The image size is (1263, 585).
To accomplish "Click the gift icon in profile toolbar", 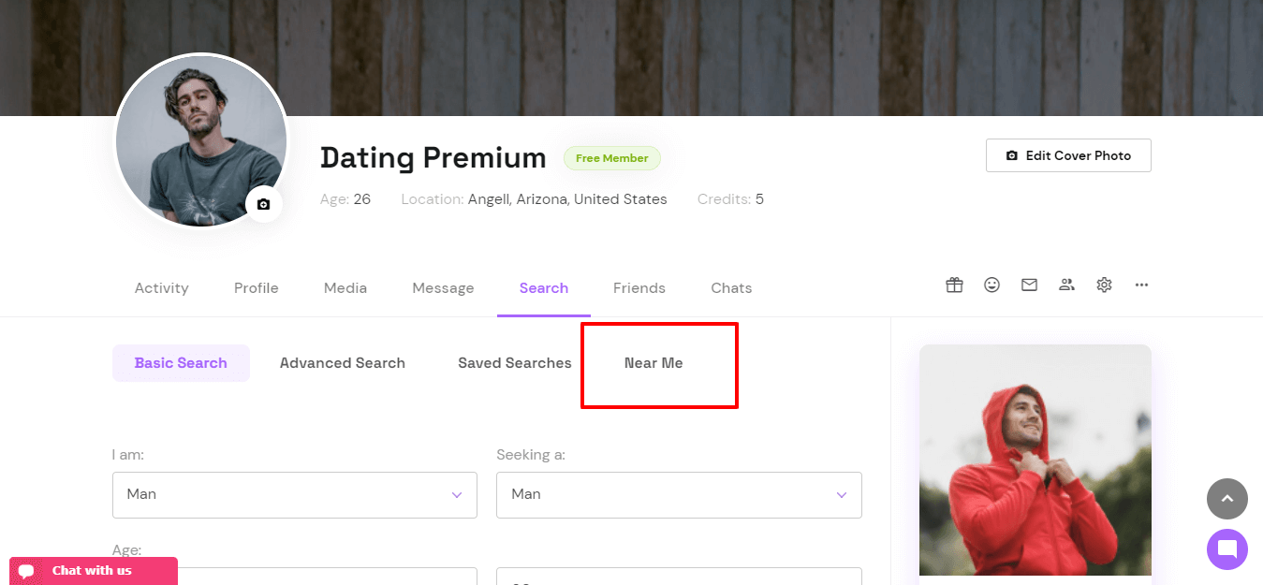I will click(x=954, y=285).
